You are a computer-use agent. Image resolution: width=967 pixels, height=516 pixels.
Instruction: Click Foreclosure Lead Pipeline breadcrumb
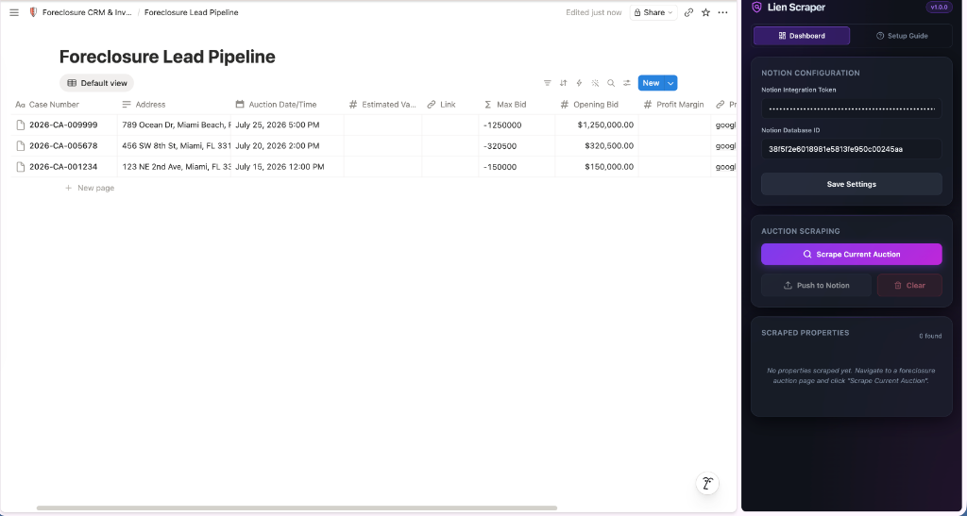pyautogui.click(x=191, y=12)
